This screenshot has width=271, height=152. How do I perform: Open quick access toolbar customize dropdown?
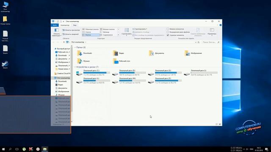(x=64, y=22)
